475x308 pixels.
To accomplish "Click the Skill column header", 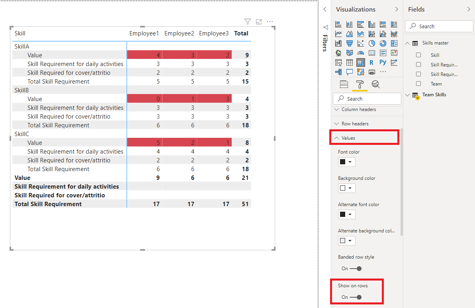I will click(20, 33).
